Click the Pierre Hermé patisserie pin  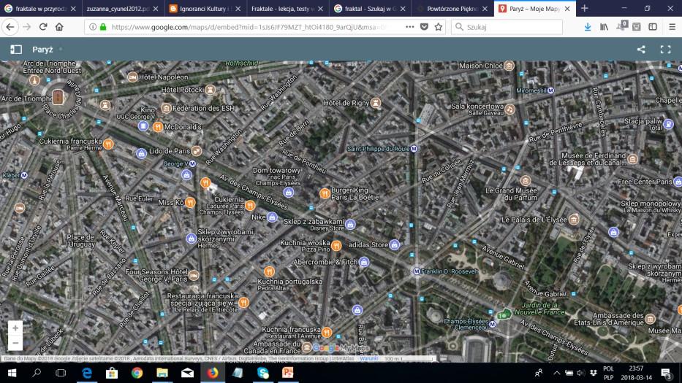pos(108,144)
